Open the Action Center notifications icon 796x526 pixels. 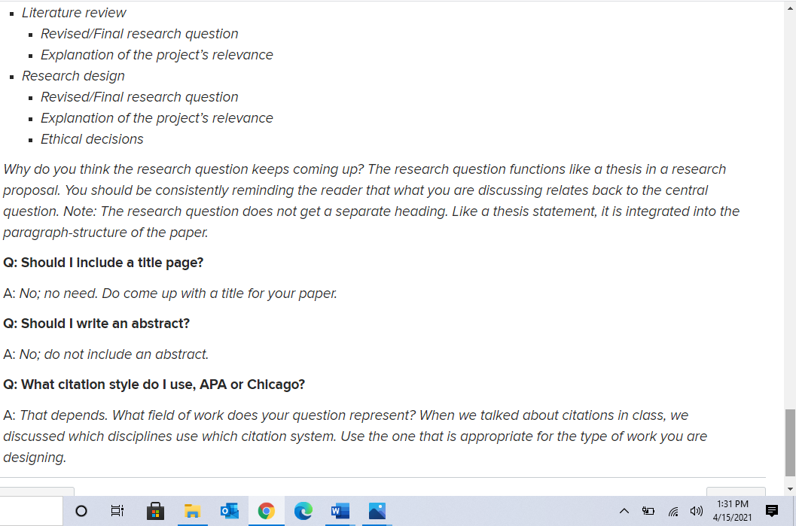click(771, 512)
